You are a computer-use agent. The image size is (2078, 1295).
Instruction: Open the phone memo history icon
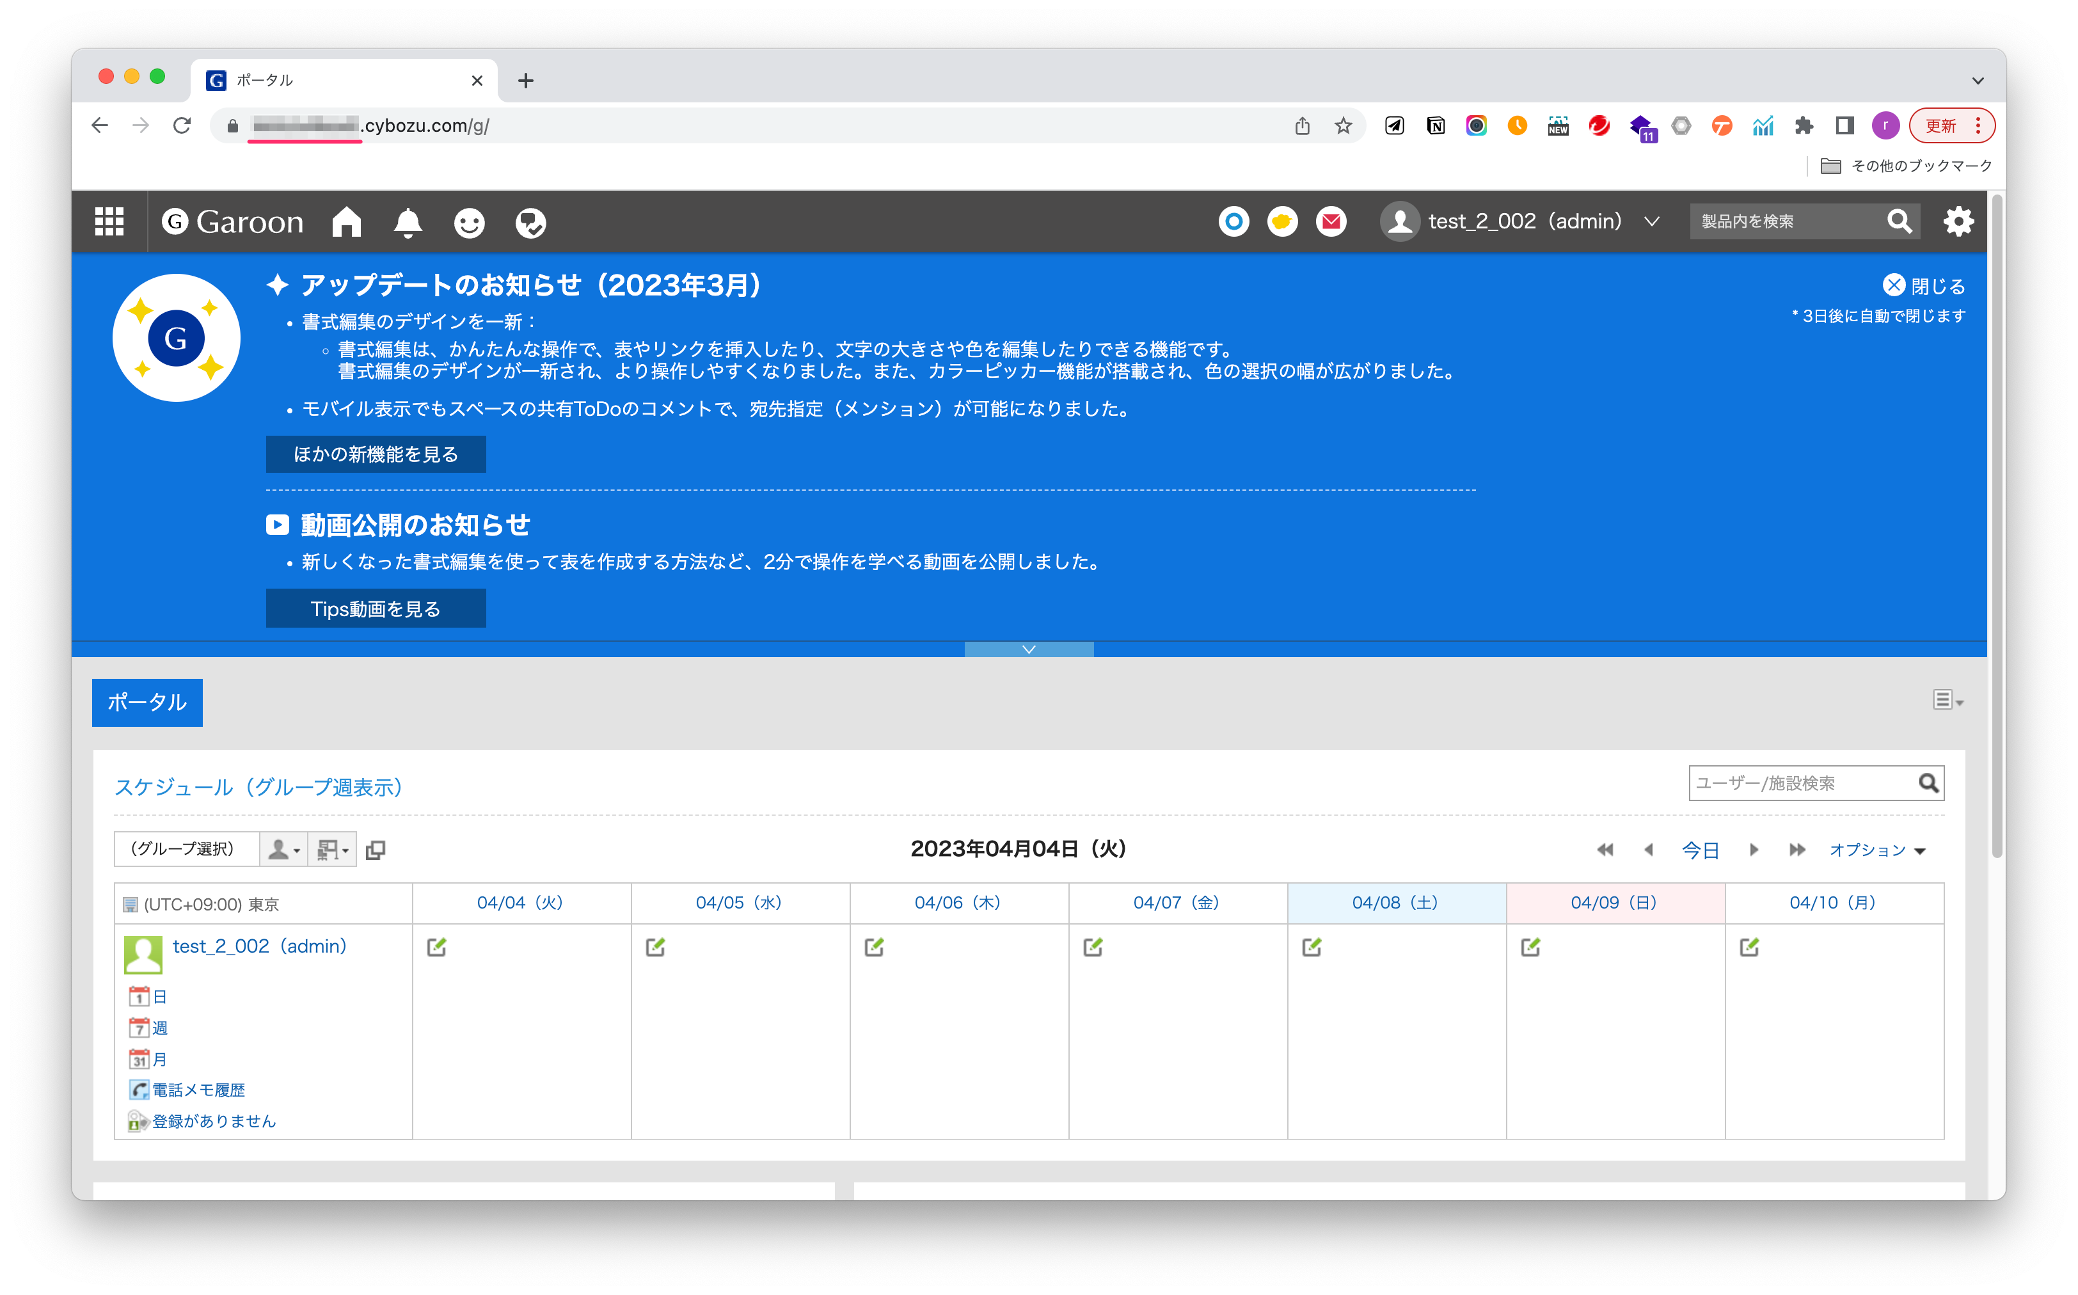pyautogui.click(x=139, y=1090)
